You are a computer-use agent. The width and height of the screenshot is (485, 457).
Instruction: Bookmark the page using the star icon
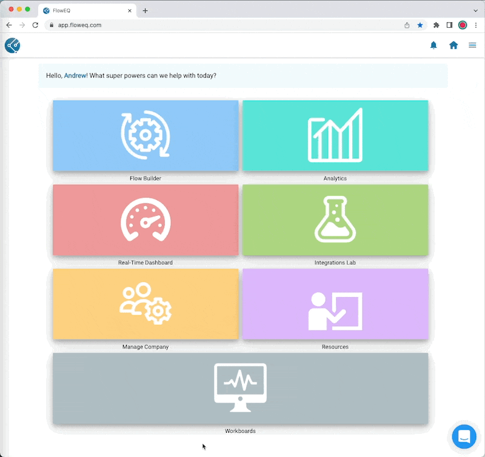click(421, 25)
